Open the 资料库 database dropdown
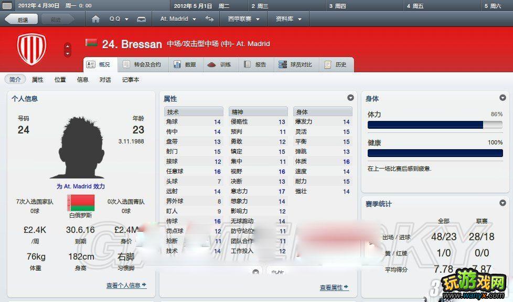This screenshot has height=302, width=513. point(288,19)
